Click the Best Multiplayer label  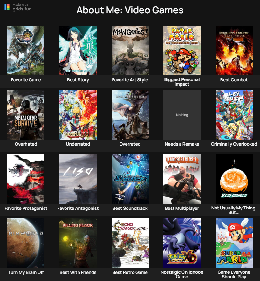(182, 208)
